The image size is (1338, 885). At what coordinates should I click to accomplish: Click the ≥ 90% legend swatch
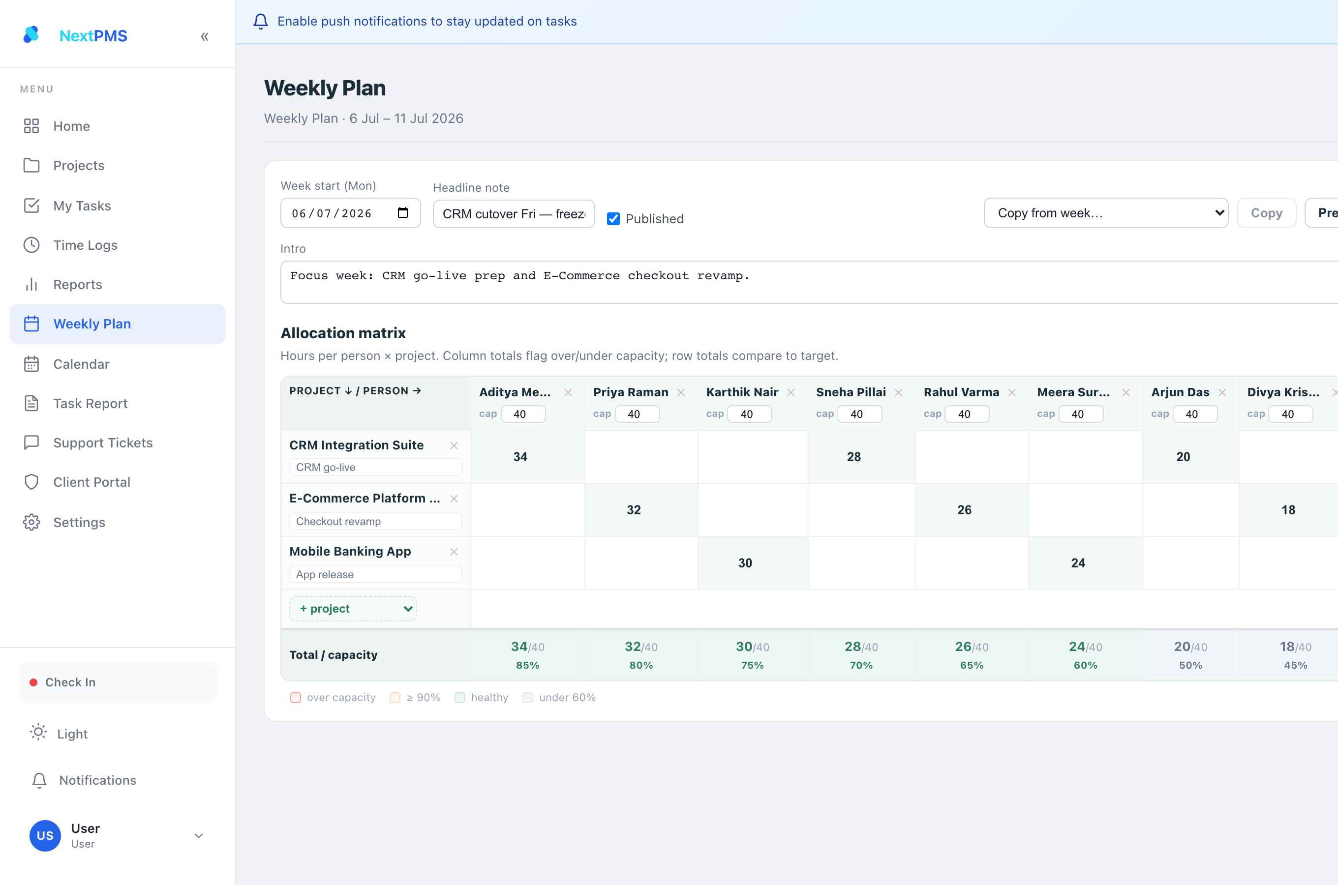pos(395,698)
